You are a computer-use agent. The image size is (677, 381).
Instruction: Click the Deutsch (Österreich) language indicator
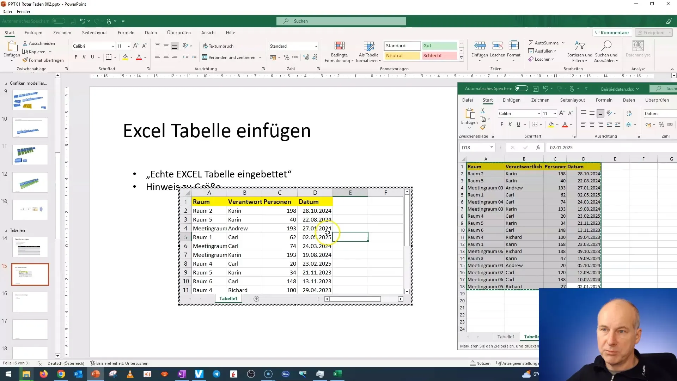[66, 363]
